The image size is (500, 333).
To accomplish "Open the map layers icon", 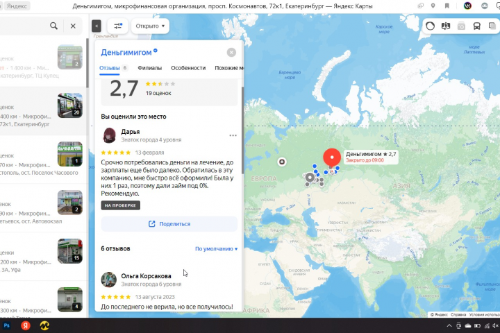I will pos(492,26).
